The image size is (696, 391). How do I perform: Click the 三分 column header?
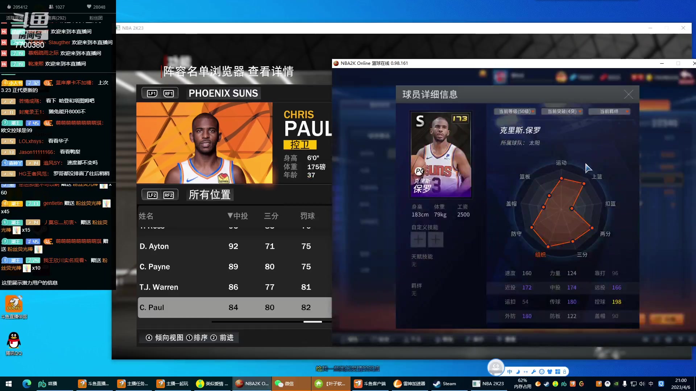tap(271, 216)
